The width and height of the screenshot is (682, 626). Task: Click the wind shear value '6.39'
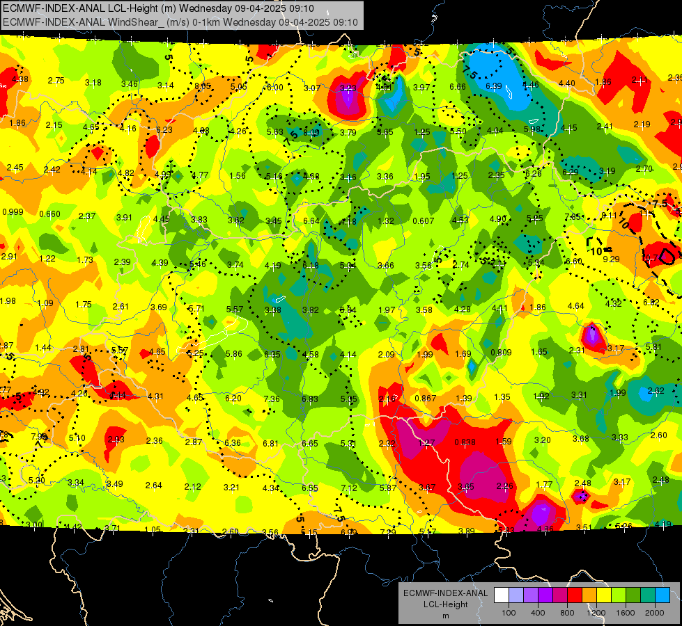(x=494, y=86)
